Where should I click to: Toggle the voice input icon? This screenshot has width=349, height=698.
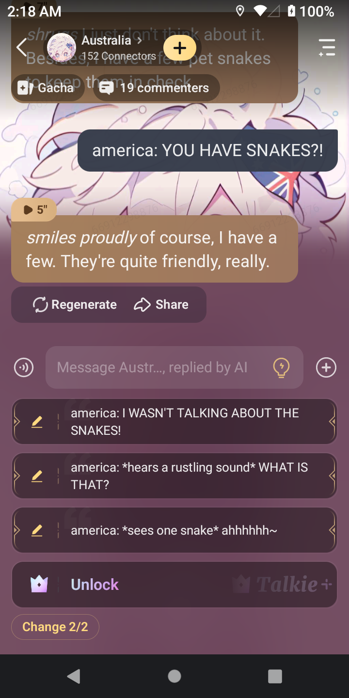coord(24,367)
